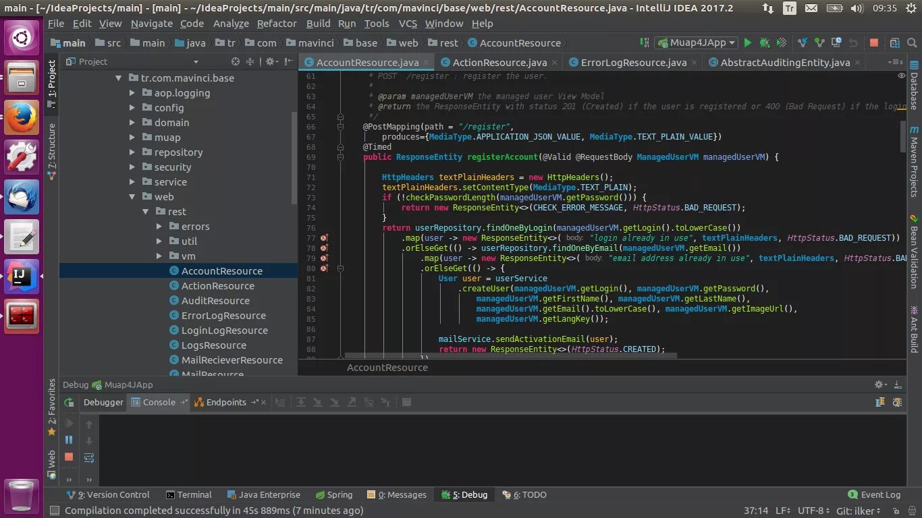The image size is (922, 518).
Task: Open Terminal tool window
Action: (x=189, y=494)
